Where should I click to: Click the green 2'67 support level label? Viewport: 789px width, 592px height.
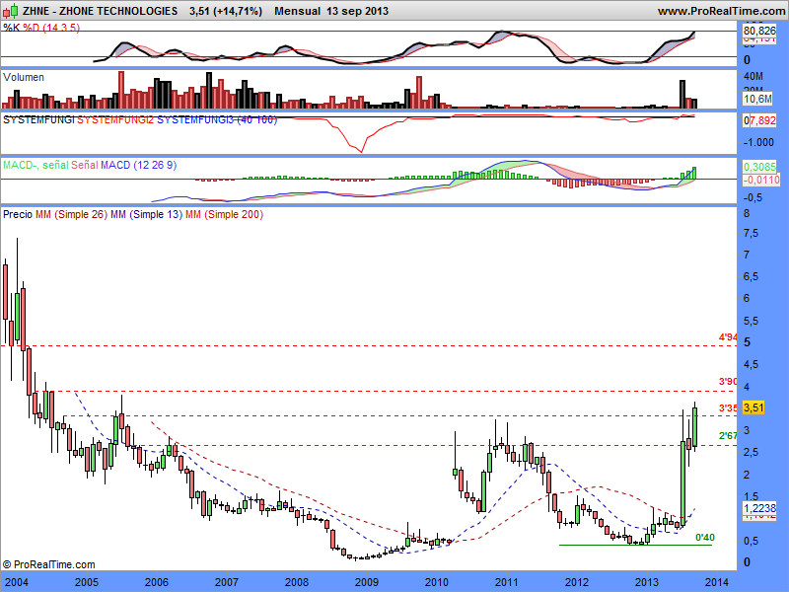728,435
